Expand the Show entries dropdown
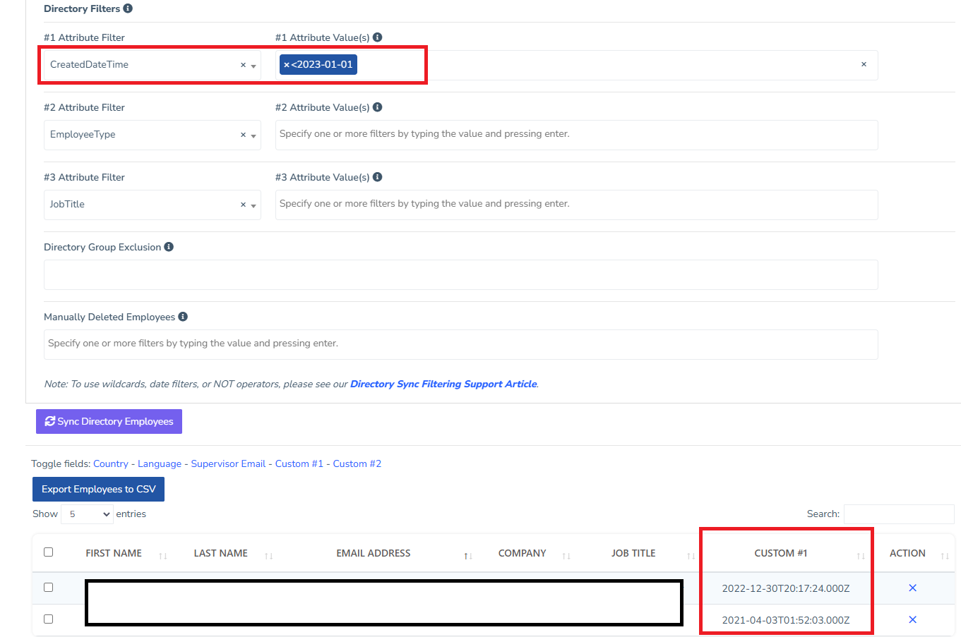 (87, 514)
